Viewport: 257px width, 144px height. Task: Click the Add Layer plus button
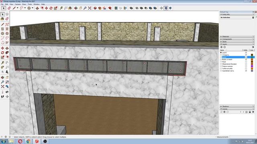[221, 47]
